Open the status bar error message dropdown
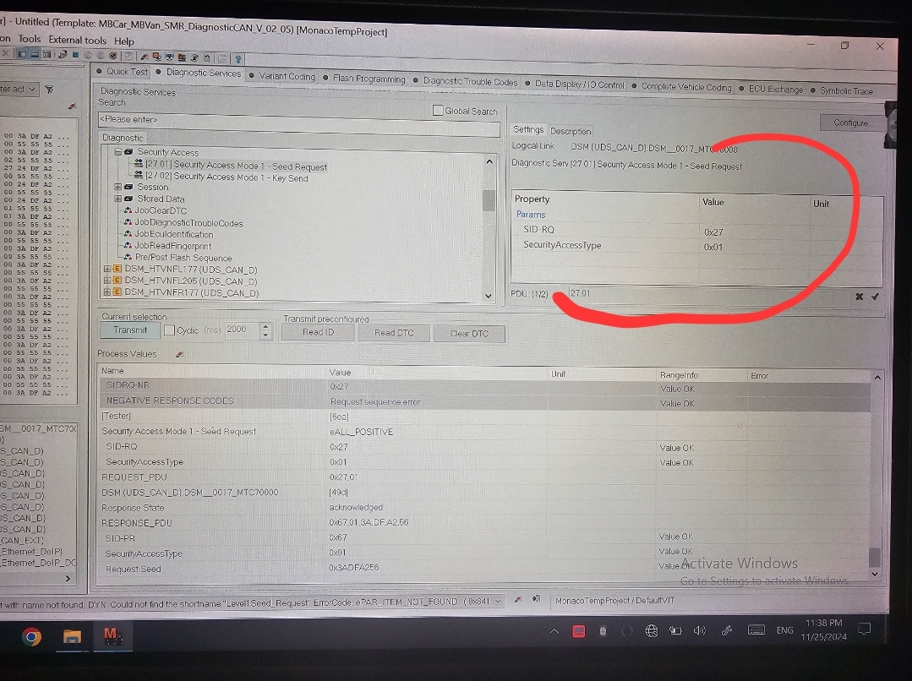The width and height of the screenshot is (912, 681). [x=498, y=601]
